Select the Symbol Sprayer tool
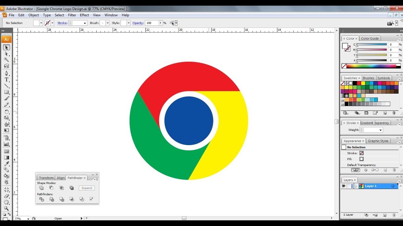 (6, 138)
